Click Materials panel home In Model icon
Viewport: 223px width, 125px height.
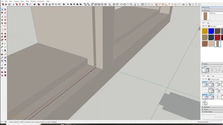[209, 26]
